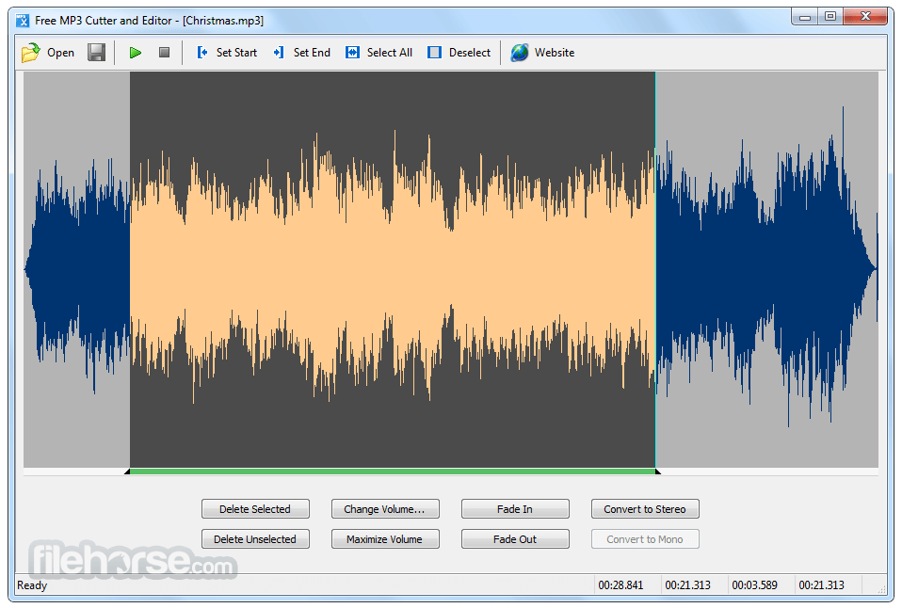Open an audio file with Open button
Viewport: 902px width, 608px height.
[x=48, y=53]
